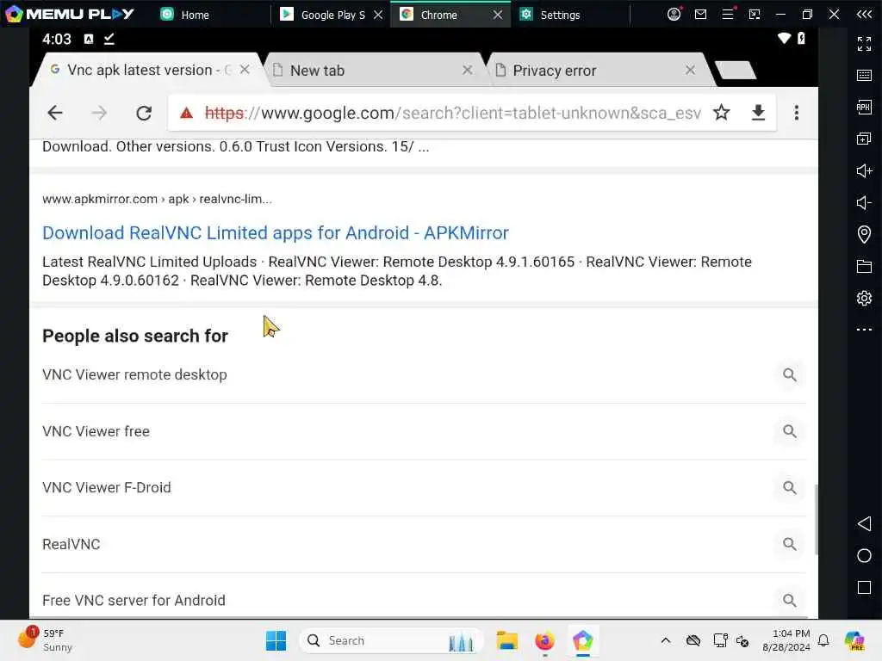882x661 pixels.
Task: Click magnifier beside RealVNC suggestion
Action: point(790,544)
